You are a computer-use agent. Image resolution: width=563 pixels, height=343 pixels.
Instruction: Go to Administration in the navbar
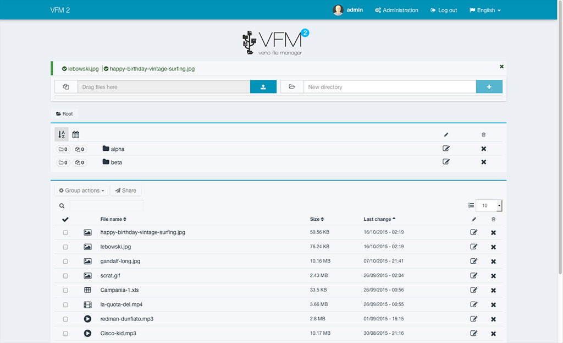396,10
